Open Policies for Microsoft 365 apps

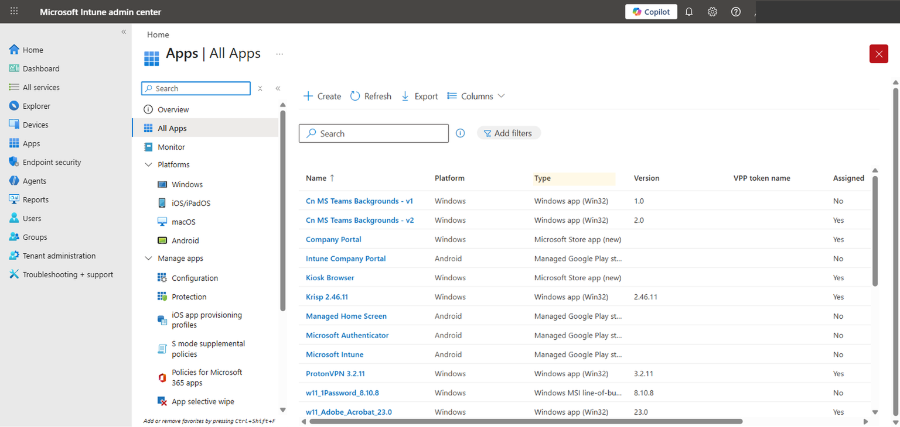pyautogui.click(x=208, y=377)
